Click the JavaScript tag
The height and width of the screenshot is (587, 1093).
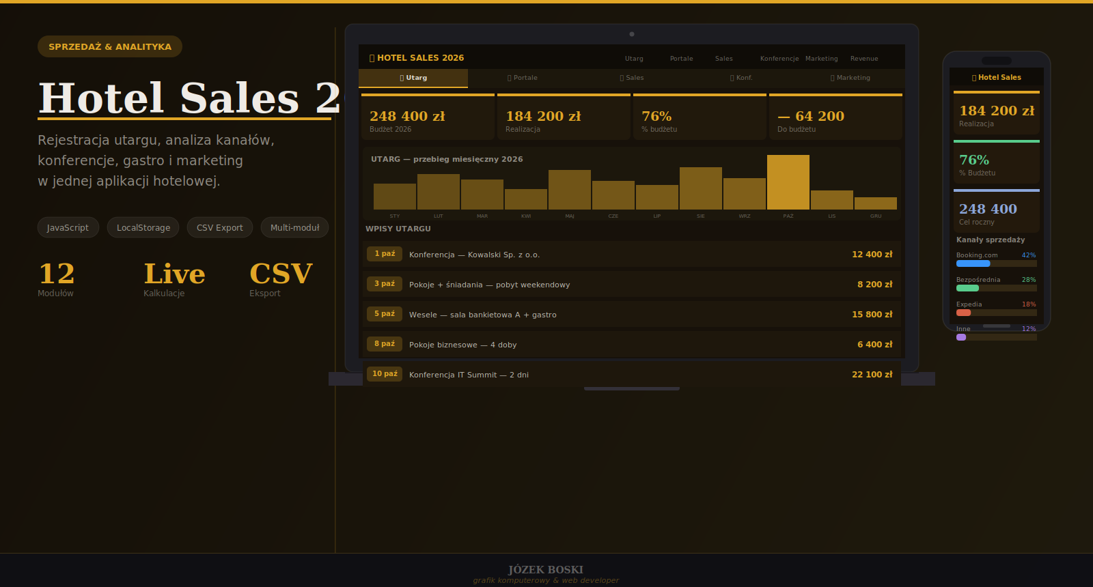68,227
